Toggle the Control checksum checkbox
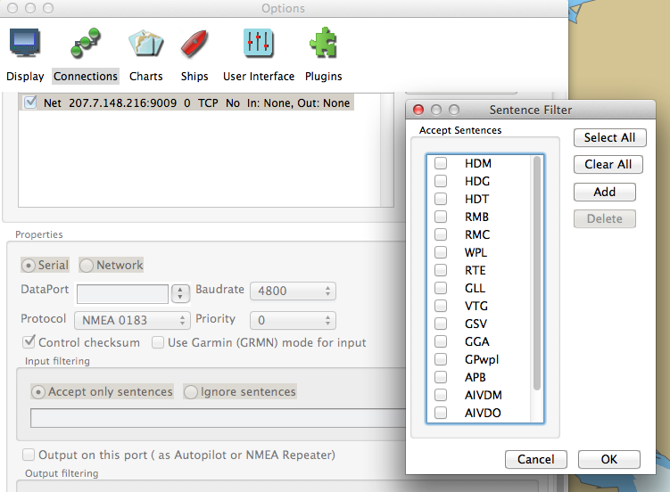This screenshot has height=492, width=670. click(x=29, y=341)
